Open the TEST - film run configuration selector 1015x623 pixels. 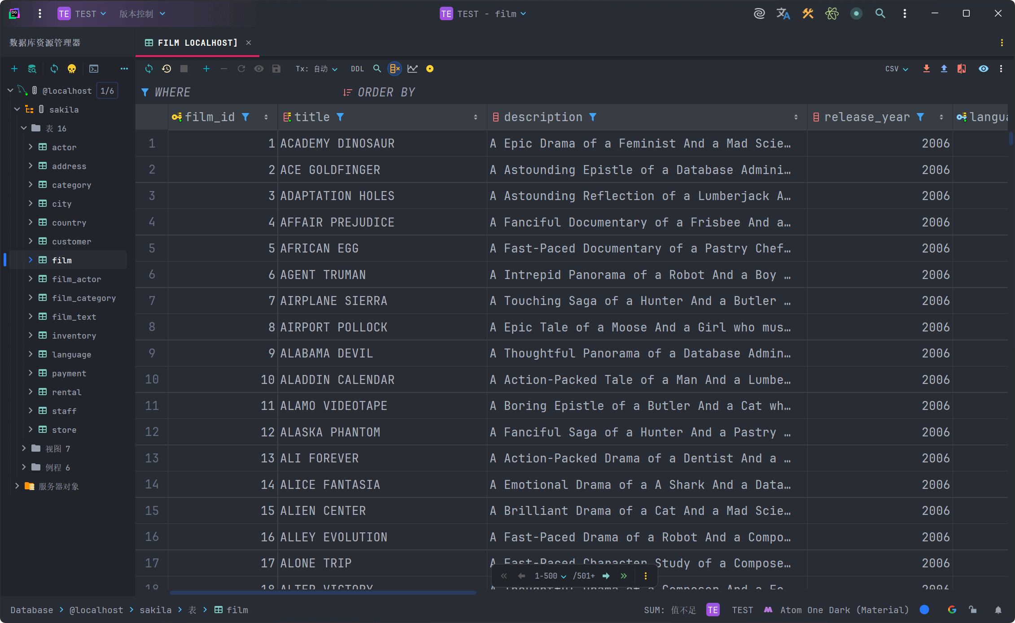[483, 14]
